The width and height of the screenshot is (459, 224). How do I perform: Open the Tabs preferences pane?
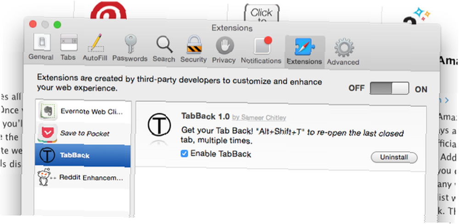tap(68, 47)
